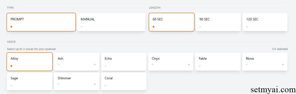Image resolution: width=296 pixels, height=94 pixels.
Task: Click the diamond icon on Ash voice
Action: [x=95, y=64]
